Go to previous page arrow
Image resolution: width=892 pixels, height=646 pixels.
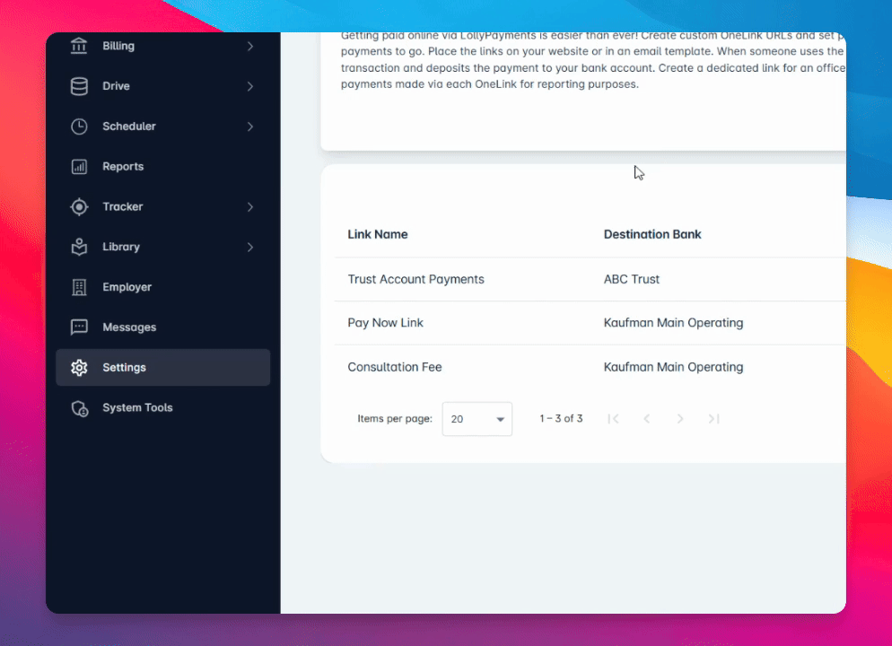click(647, 418)
